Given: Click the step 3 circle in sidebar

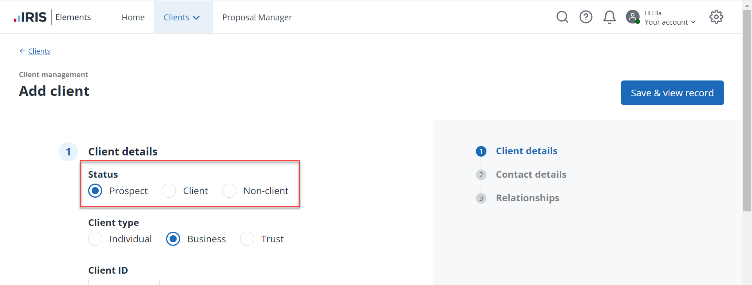Looking at the screenshot, I should click(x=481, y=198).
